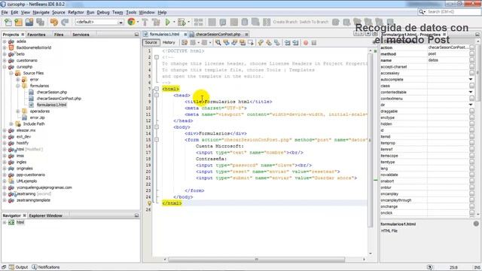Click the Chrome browser selection icon

tap(131, 22)
